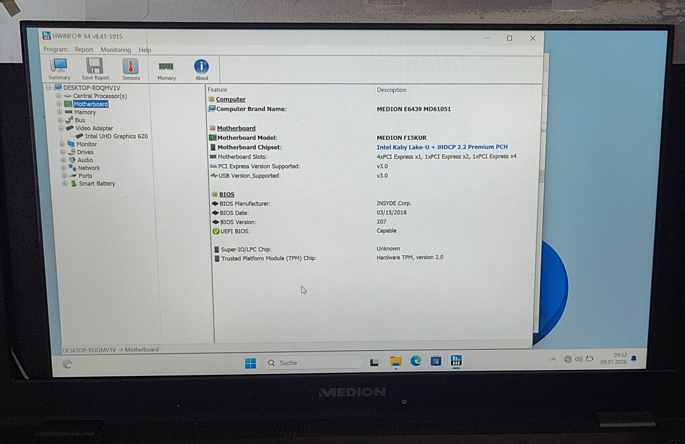Select the BIOS Version row label

coord(238,222)
